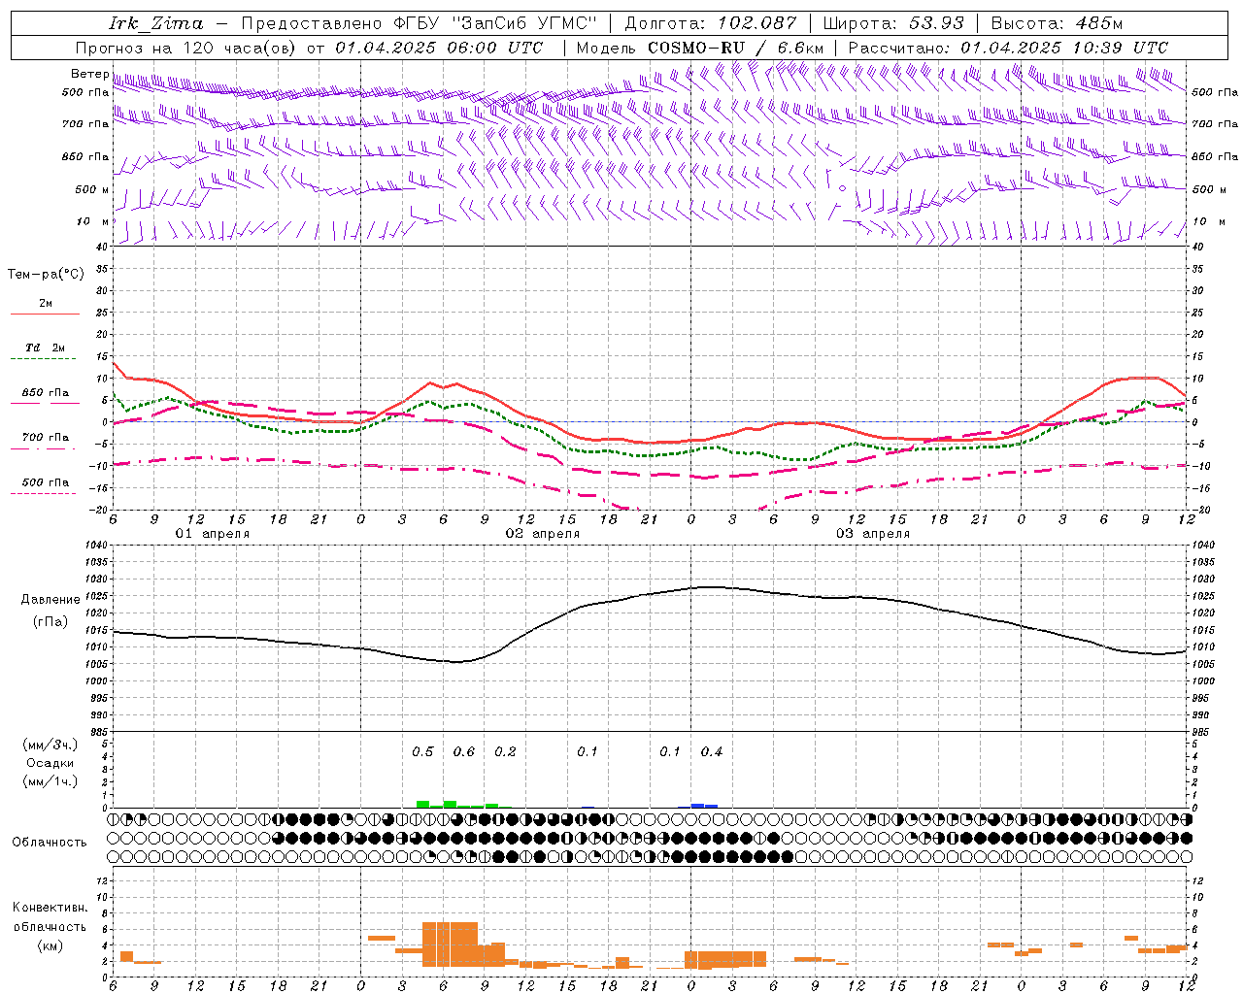The height and width of the screenshot is (994, 1243).
Task: Click the computed time "Рассчитано: 01.04.2025 10:39 UTC"
Action: [x=1008, y=48]
